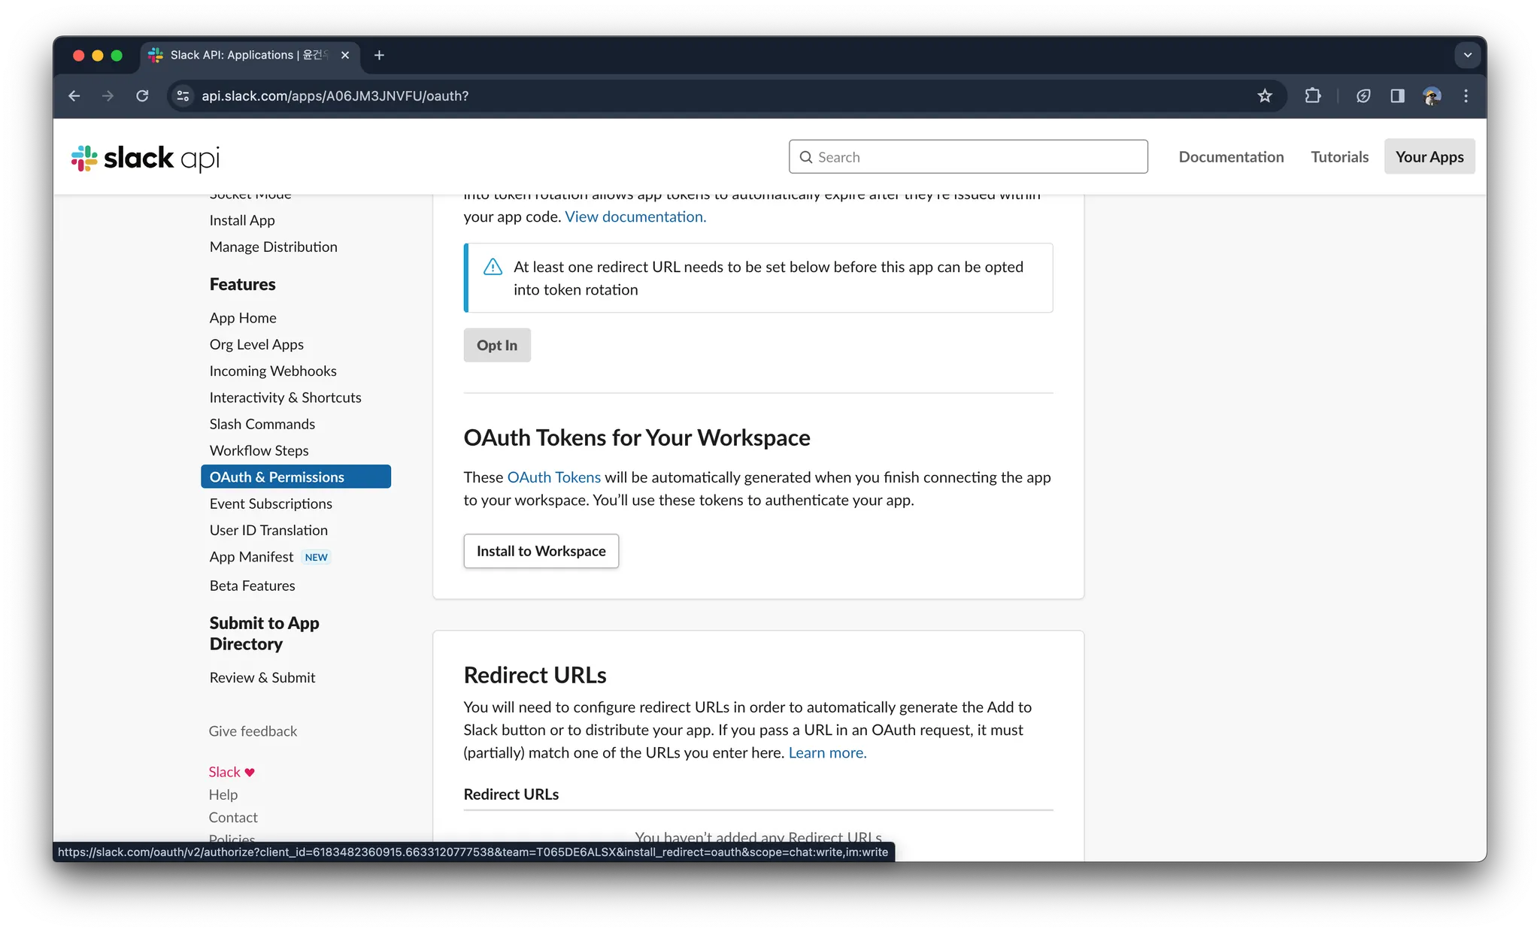Viewport: 1540px width, 932px height.
Task: Open Your Apps in header
Action: click(1429, 157)
